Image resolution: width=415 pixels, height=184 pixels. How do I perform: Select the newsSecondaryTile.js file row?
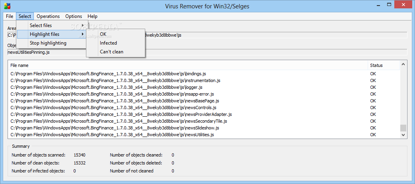click(204, 121)
